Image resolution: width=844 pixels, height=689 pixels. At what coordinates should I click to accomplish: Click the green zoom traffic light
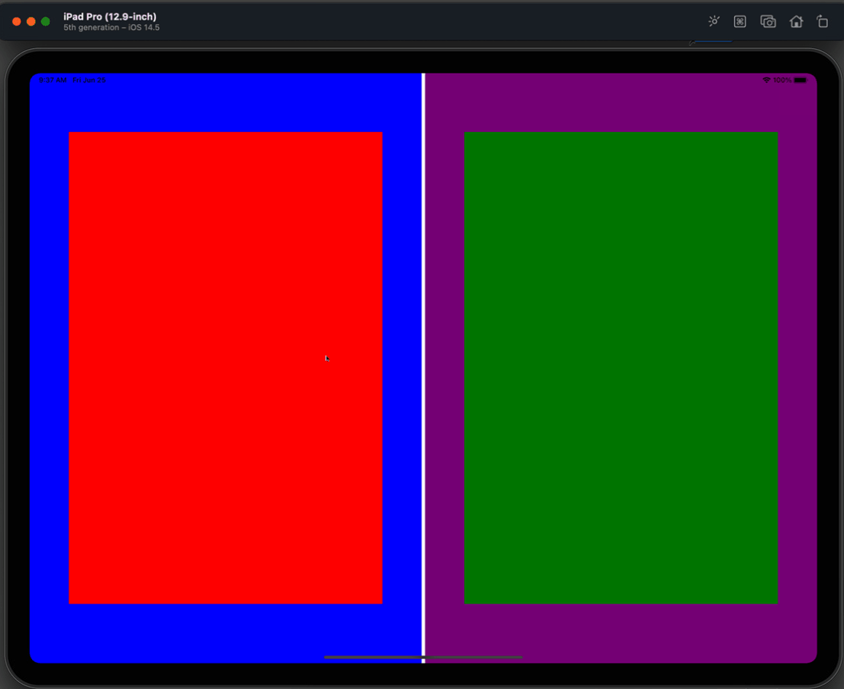[x=44, y=21]
